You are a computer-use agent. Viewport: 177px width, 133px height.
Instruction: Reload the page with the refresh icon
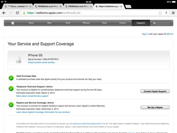(x=17, y=13)
